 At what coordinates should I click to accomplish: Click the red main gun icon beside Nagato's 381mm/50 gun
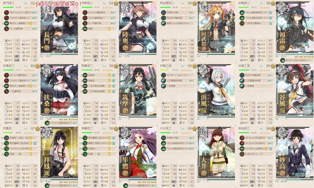6,13
